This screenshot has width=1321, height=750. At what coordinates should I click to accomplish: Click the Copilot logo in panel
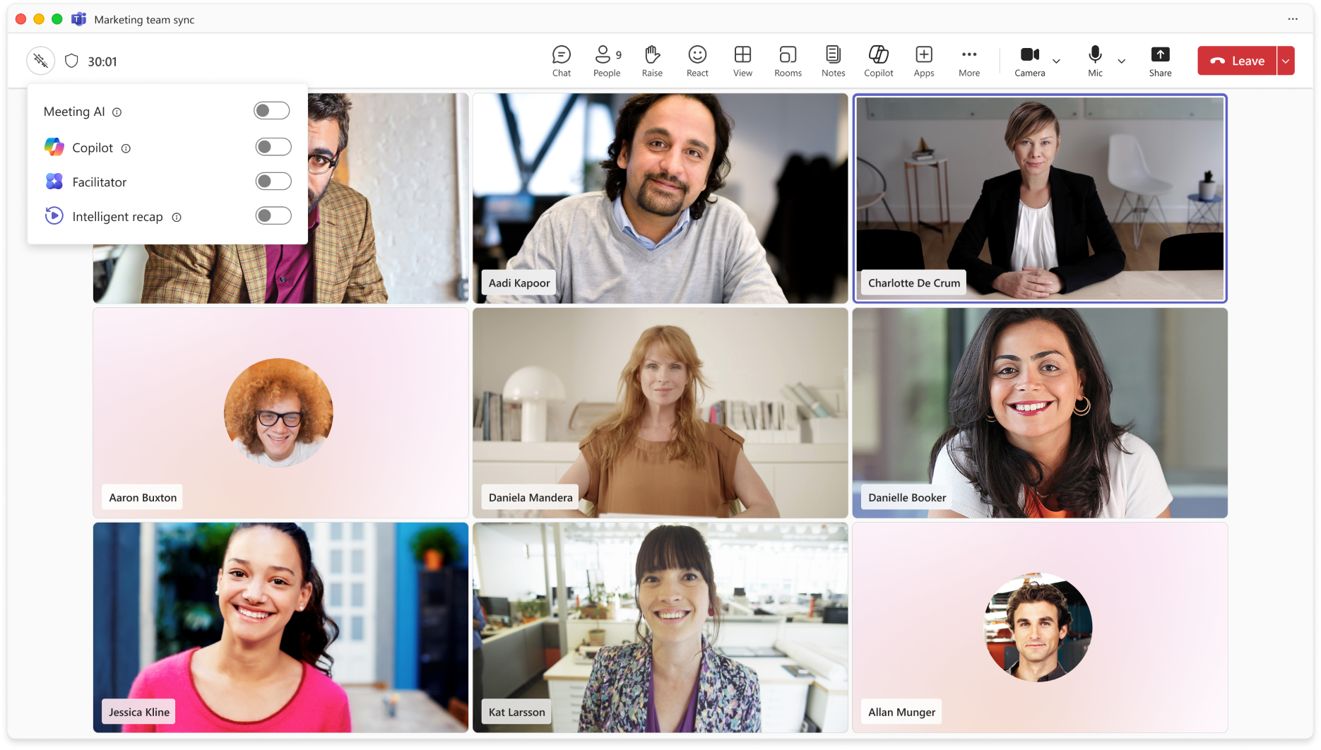(54, 147)
